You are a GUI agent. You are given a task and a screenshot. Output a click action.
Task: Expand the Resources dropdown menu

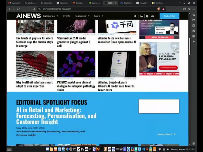82,16
